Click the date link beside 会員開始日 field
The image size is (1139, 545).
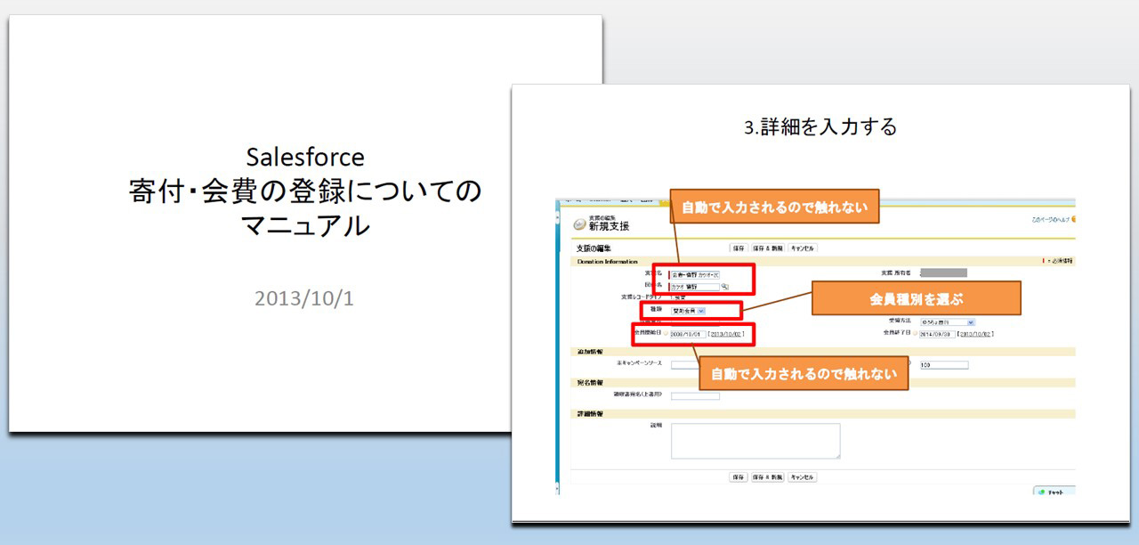click(x=726, y=334)
